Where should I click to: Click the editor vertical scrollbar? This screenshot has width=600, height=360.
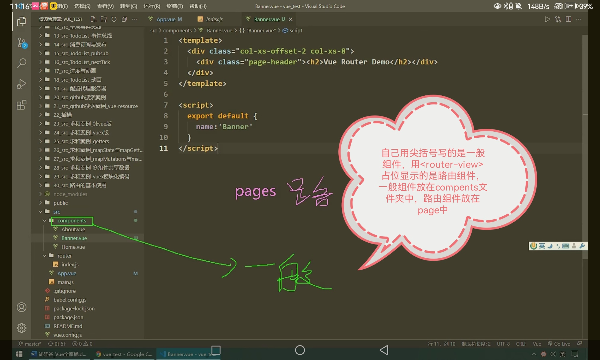[x=585, y=150]
